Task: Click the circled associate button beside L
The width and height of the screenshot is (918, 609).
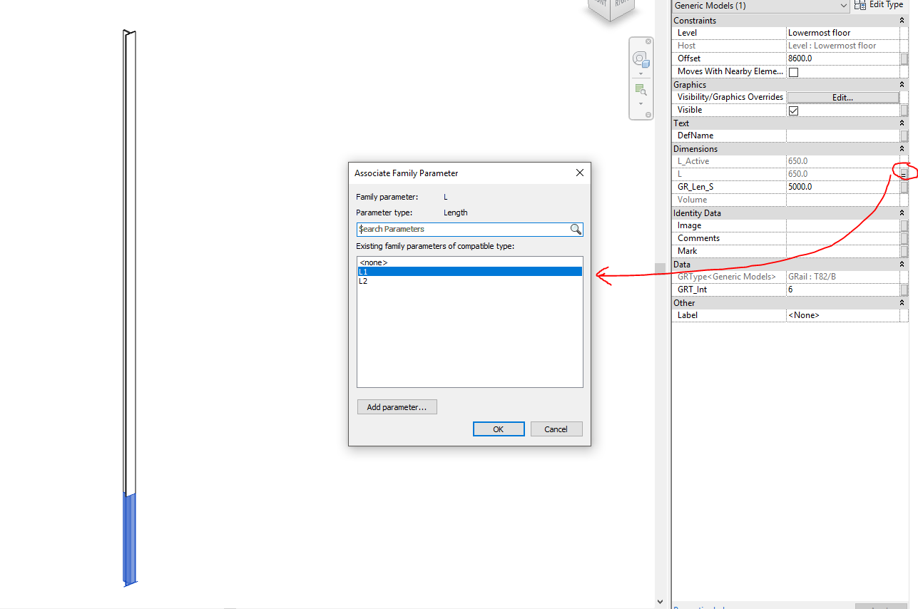Action: pyautogui.click(x=904, y=173)
